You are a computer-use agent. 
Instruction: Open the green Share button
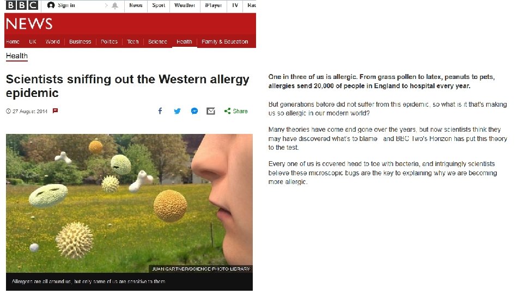click(236, 111)
